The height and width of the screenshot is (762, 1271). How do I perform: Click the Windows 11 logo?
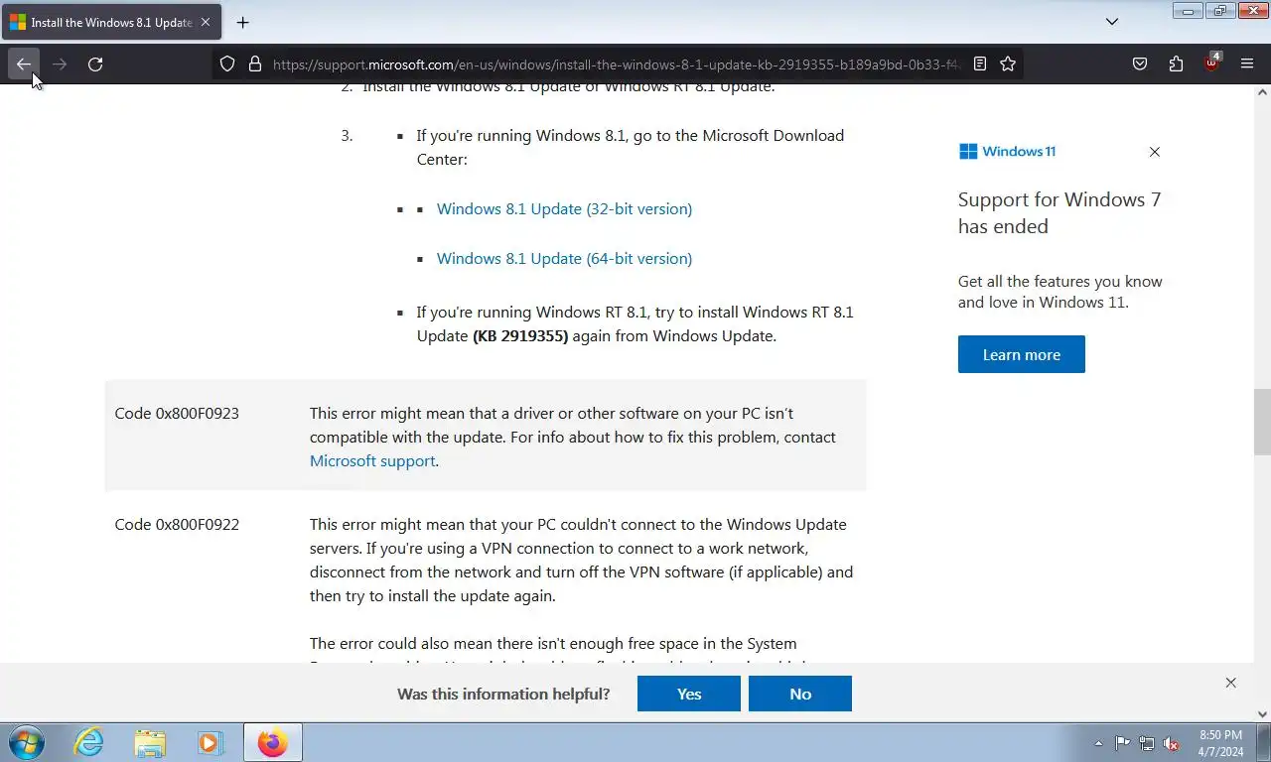(1007, 152)
